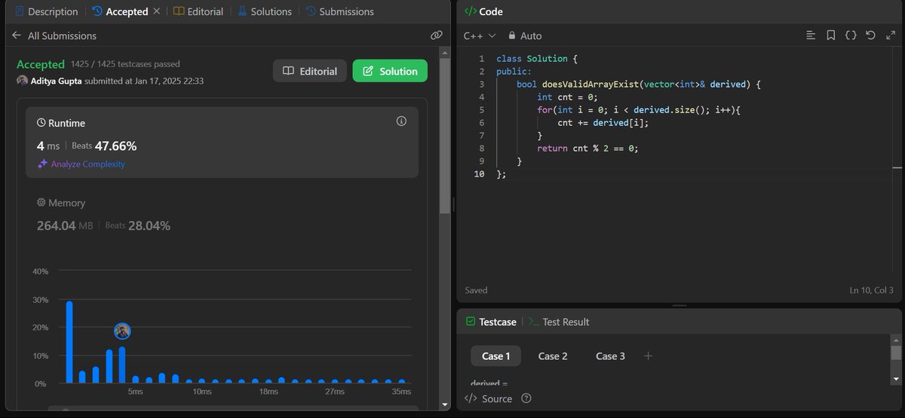Screen dimensions: 905x418
Task: Click line number 10 in editor
Action: (479, 174)
